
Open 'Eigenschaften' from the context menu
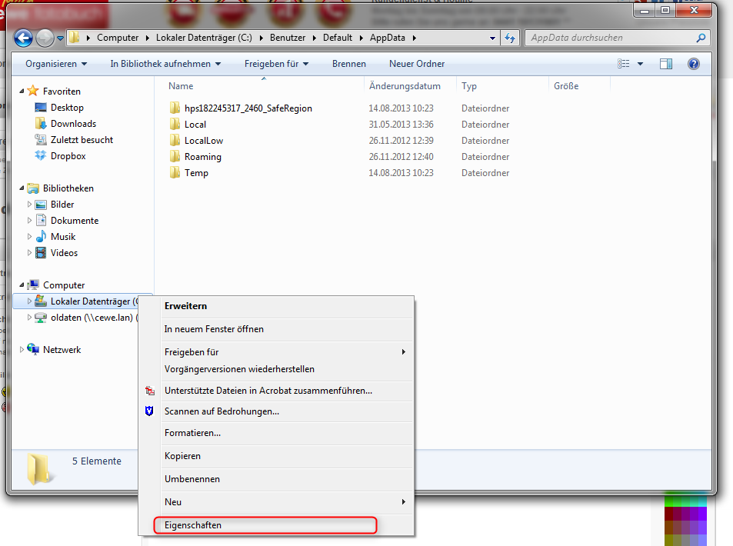[192, 525]
